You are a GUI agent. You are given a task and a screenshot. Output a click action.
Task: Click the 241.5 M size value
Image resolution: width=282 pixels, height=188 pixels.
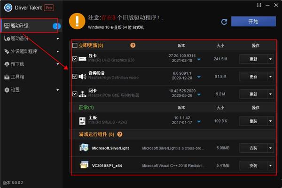point(220,59)
